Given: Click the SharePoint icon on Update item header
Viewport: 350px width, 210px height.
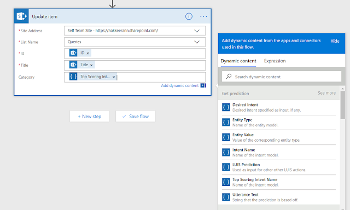Looking at the screenshot, I should point(21,16).
